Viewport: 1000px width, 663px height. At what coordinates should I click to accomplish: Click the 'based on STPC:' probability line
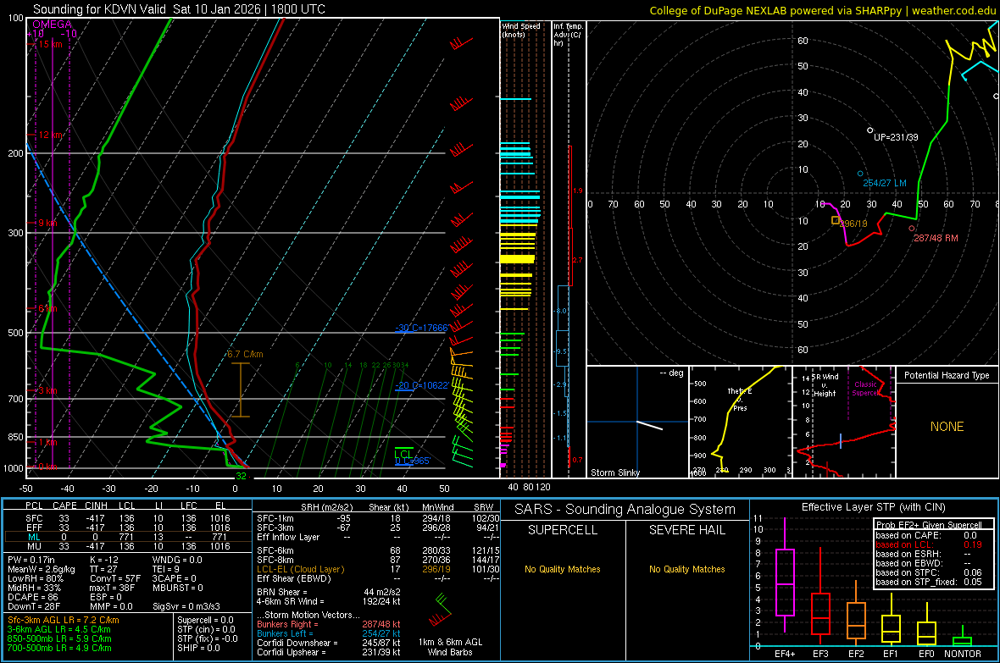929,572
